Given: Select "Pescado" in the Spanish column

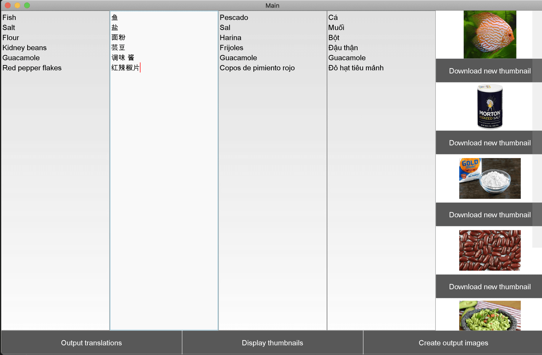Looking at the screenshot, I should coord(233,17).
